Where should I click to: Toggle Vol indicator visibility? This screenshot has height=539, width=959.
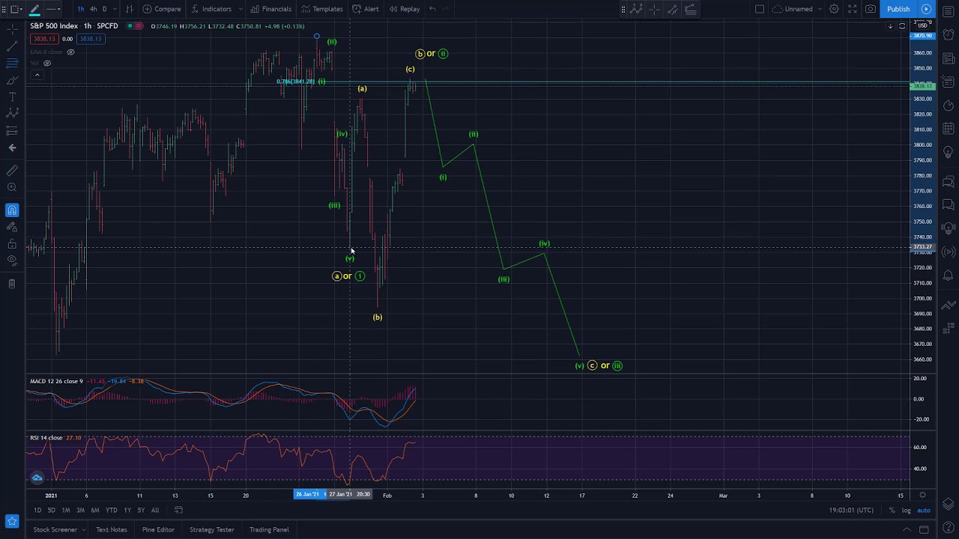pyautogui.click(x=46, y=63)
